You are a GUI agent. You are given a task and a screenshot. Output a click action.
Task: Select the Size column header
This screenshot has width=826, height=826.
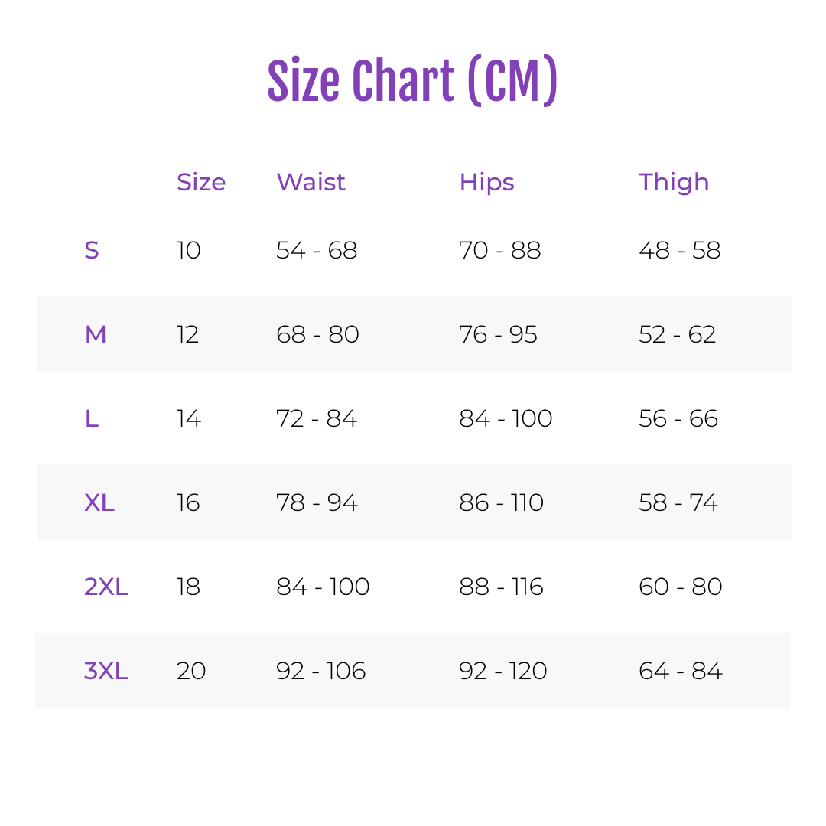tap(201, 182)
